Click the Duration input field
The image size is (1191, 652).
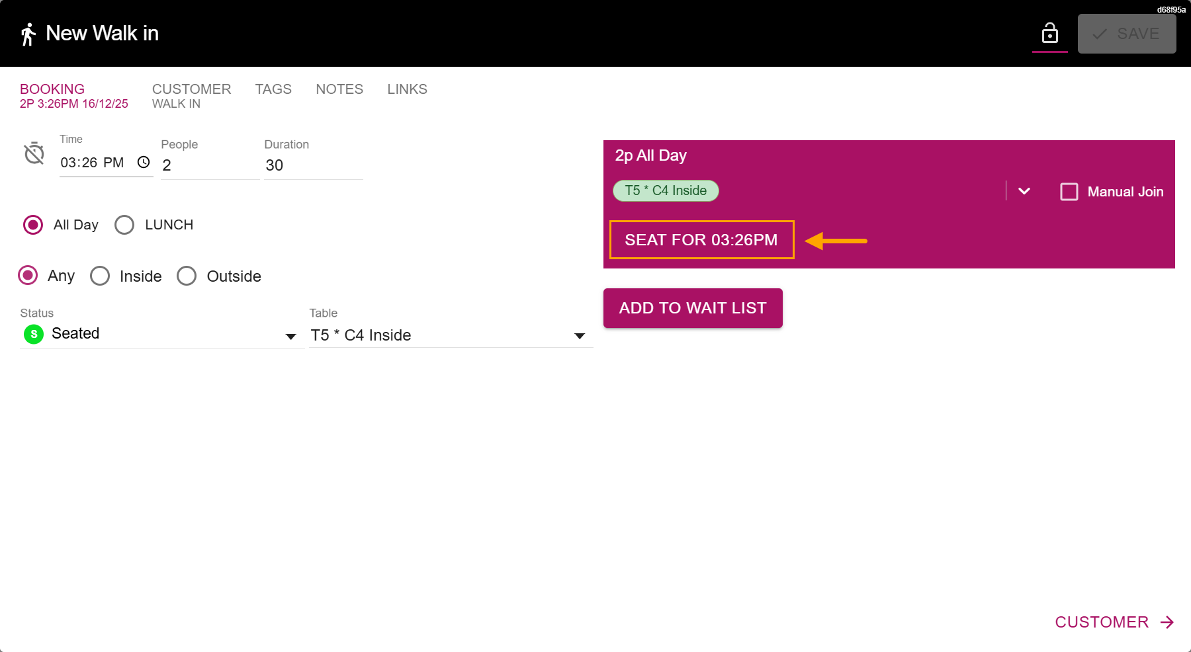click(x=313, y=165)
